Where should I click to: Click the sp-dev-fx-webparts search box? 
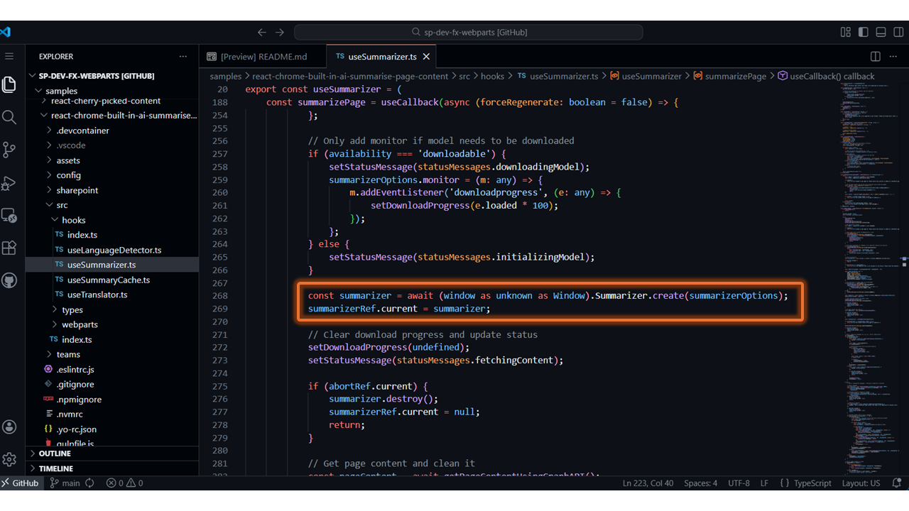coord(469,32)
